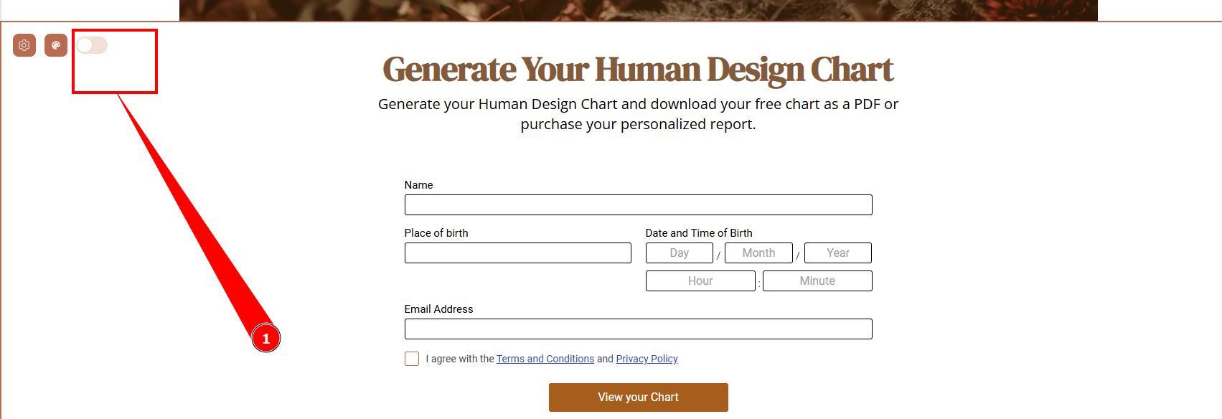Check the agree to terms checkbox
1222x419 pixels.
point(412,359)
